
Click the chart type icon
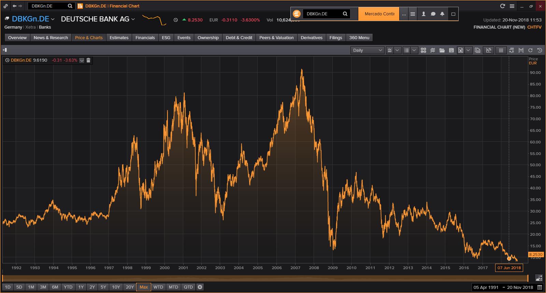pyautogui.click(x=390, y=50)
